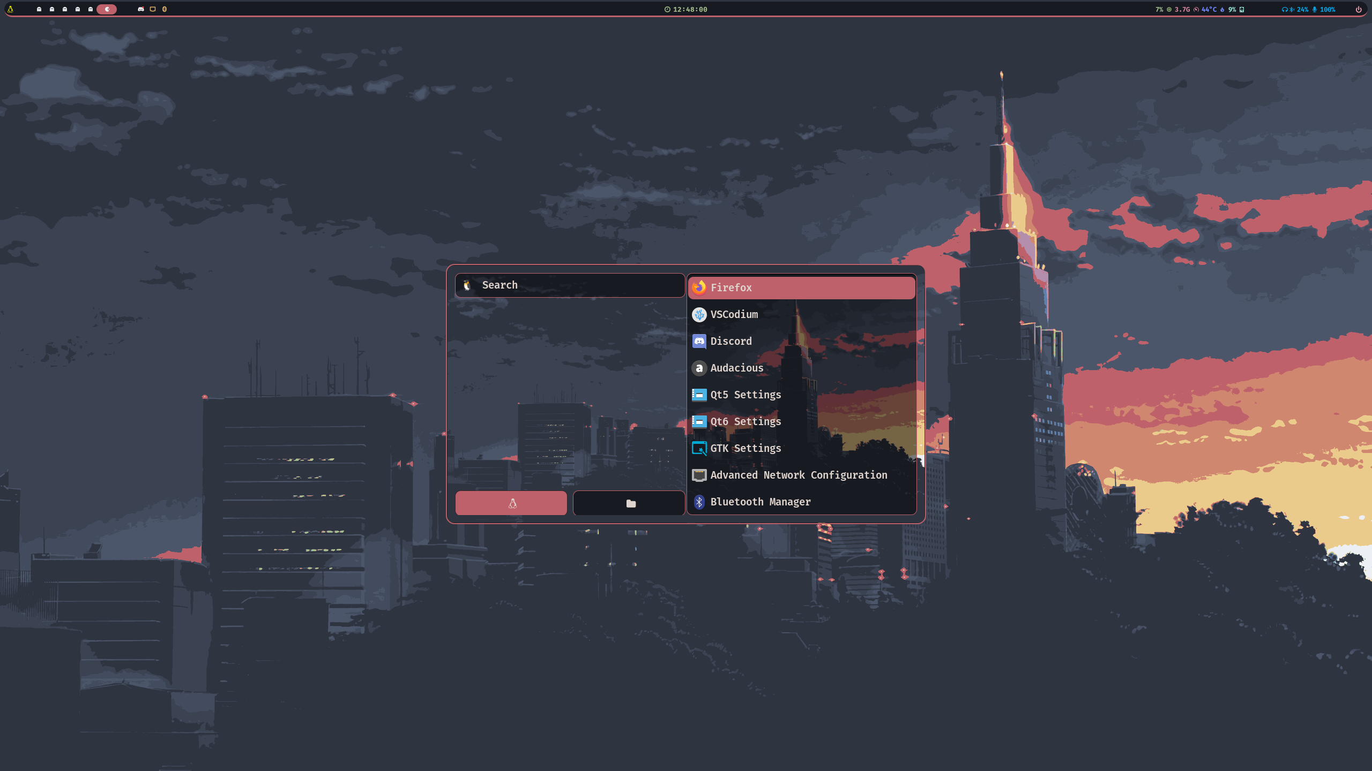The image size is (1372, 771).
Task: Switch to the active pac-man workspace indicator
Action: click(x=107, y=9)
